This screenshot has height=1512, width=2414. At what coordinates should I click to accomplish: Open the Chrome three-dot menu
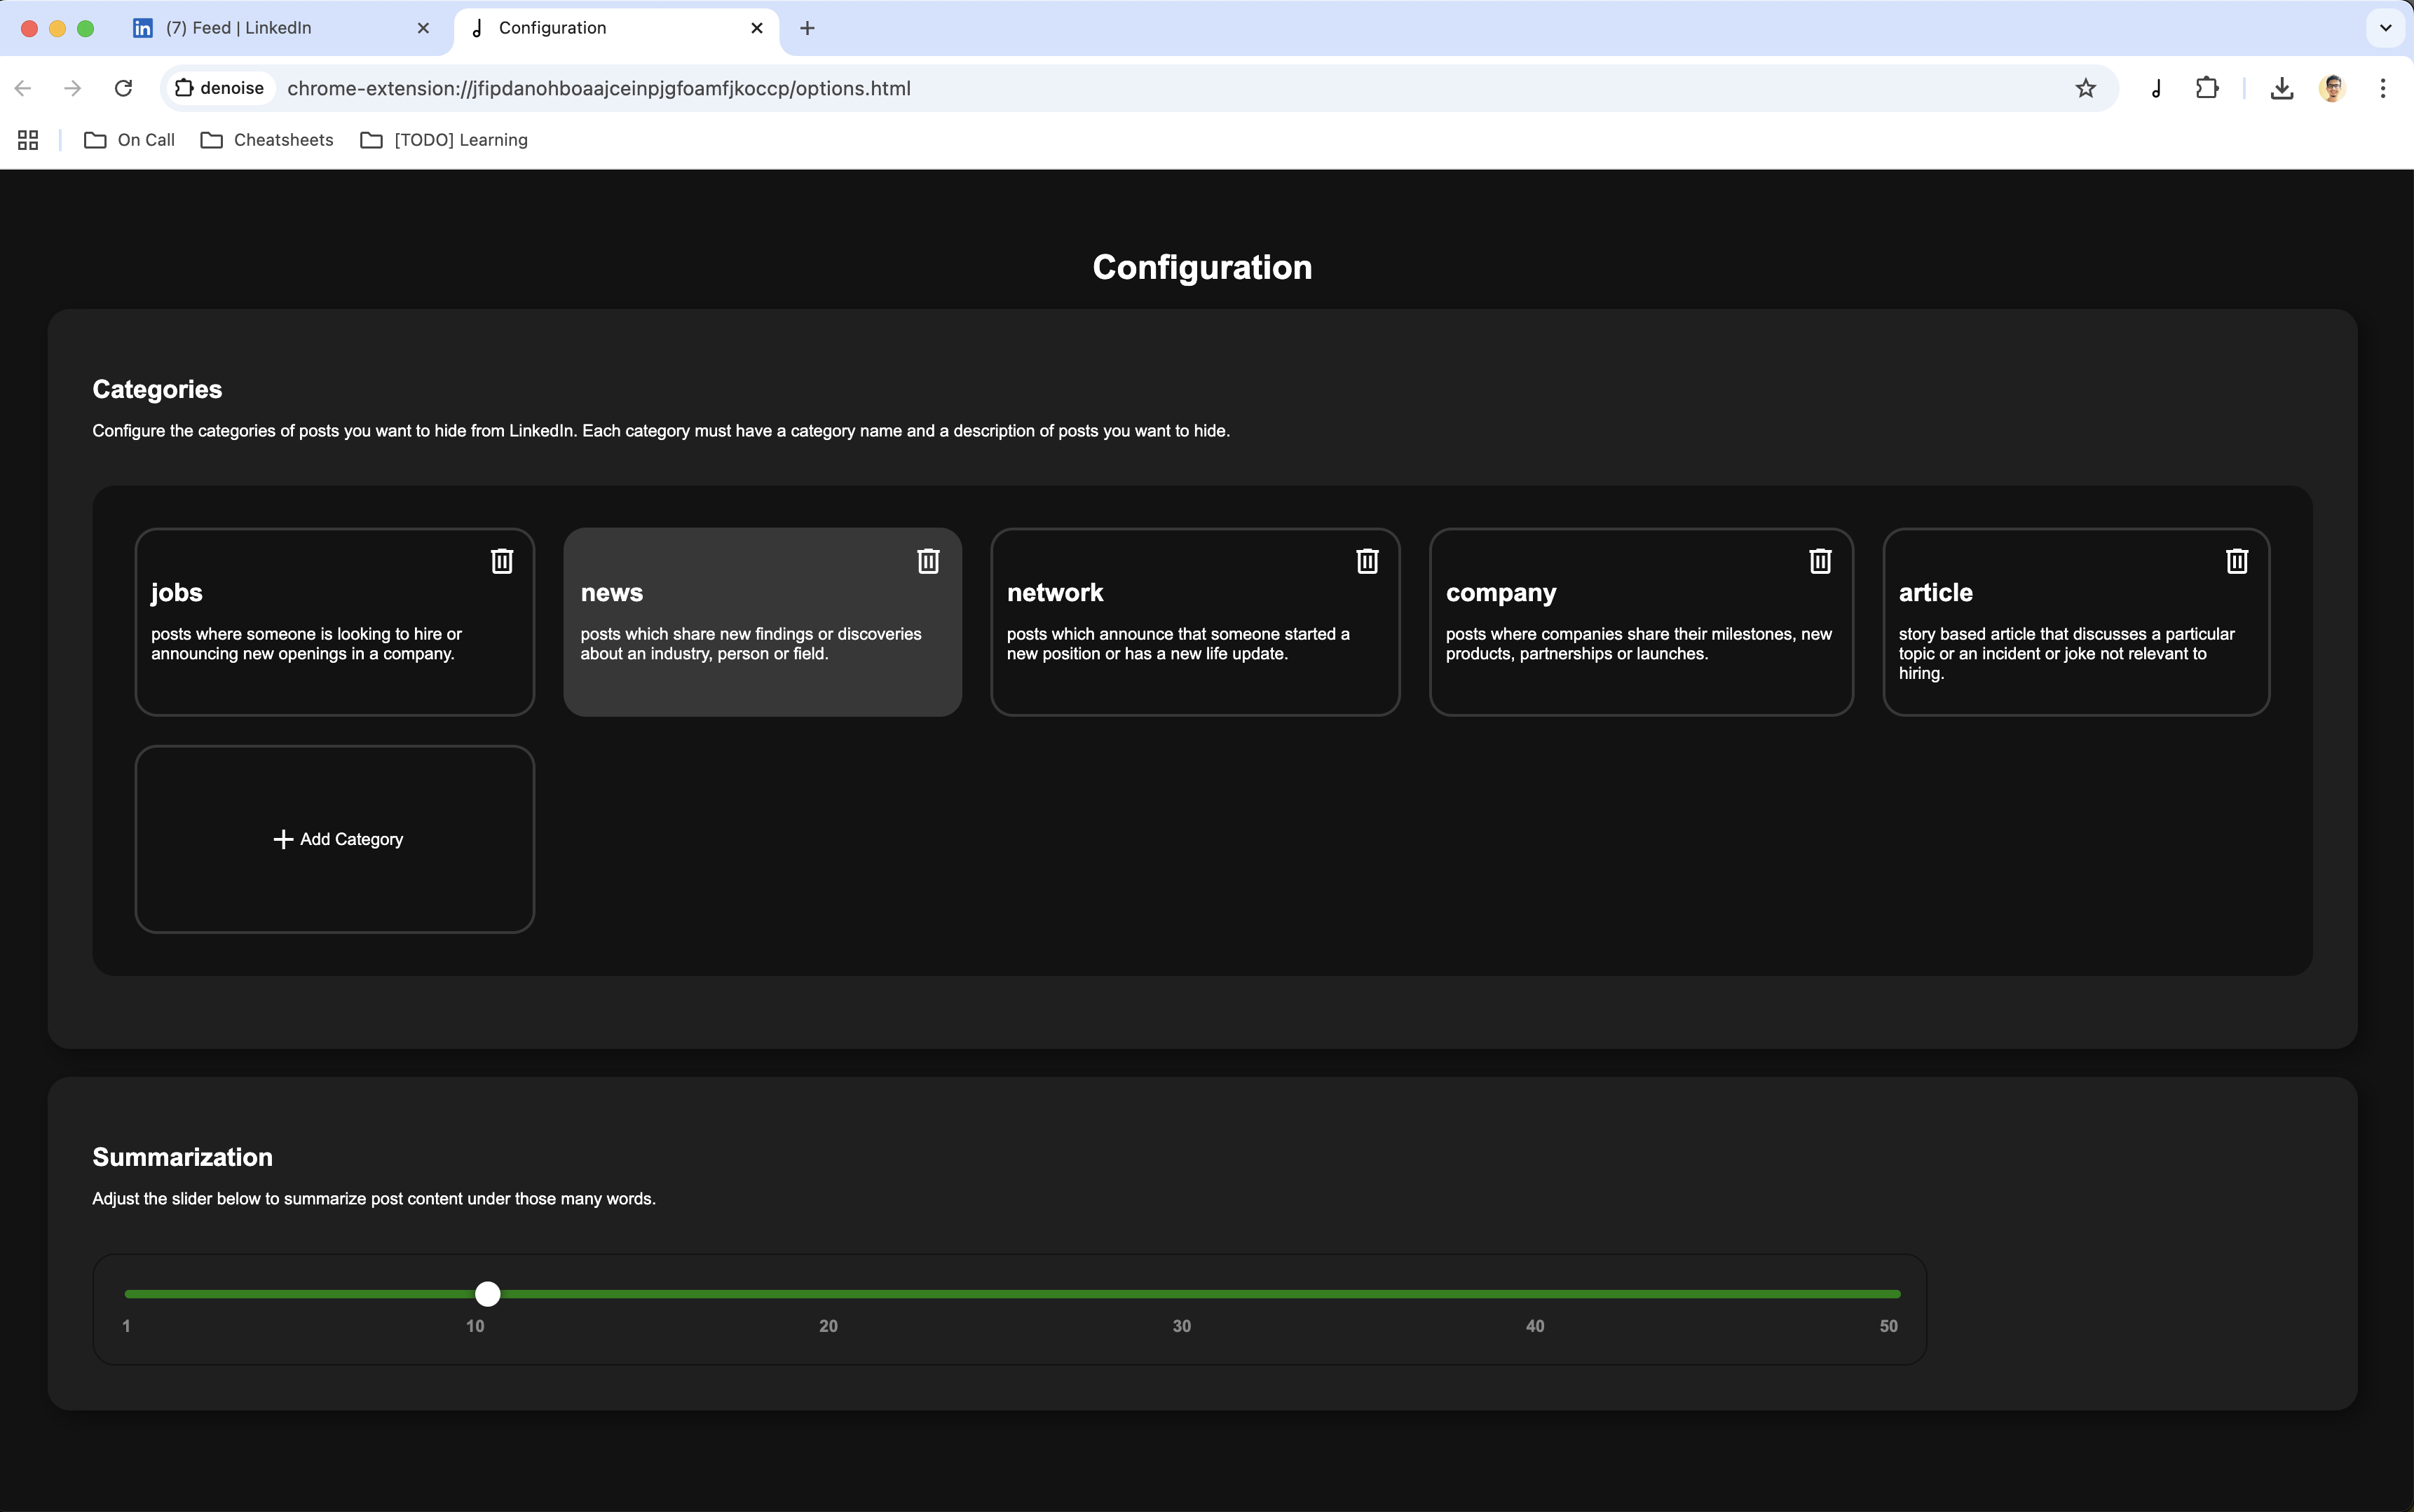pyautogui.click(x=2382, y=88)
